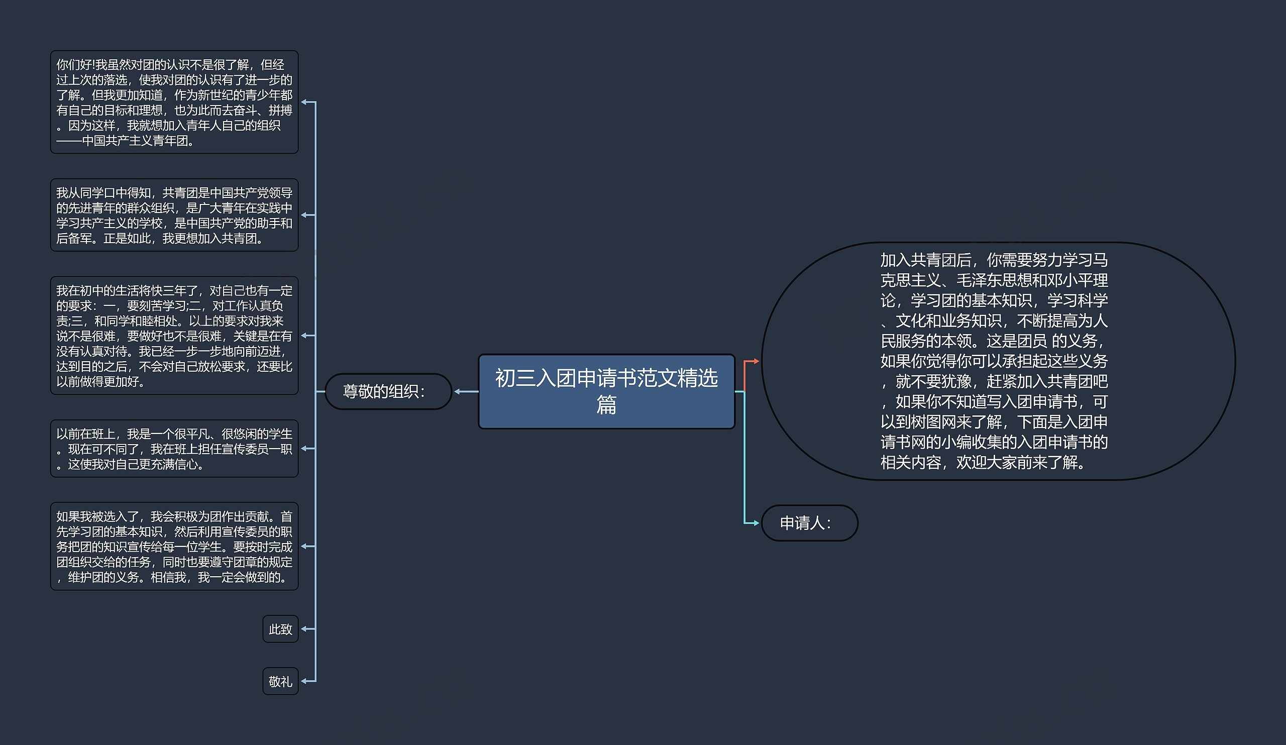Viewport: 1286px width, 745px height.
Task: Click the 敬礼 leaf node
Action: (x=280, y=681)
